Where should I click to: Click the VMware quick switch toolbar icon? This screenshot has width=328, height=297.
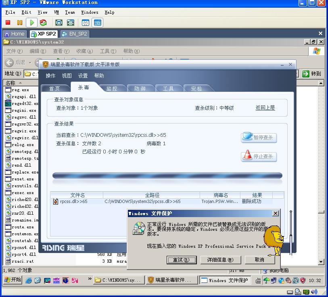tap(71, 22)
